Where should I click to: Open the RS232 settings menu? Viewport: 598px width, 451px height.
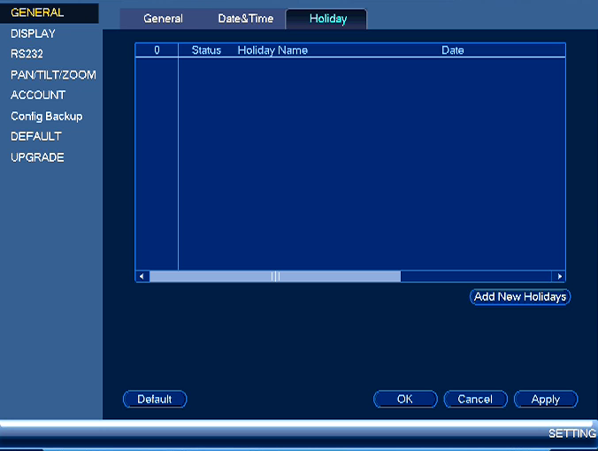point(27,54)
